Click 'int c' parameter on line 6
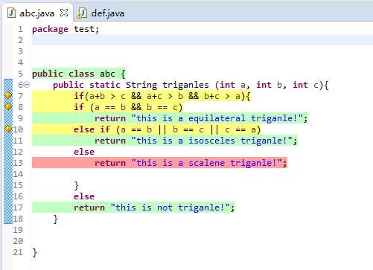 coord(305,85)
